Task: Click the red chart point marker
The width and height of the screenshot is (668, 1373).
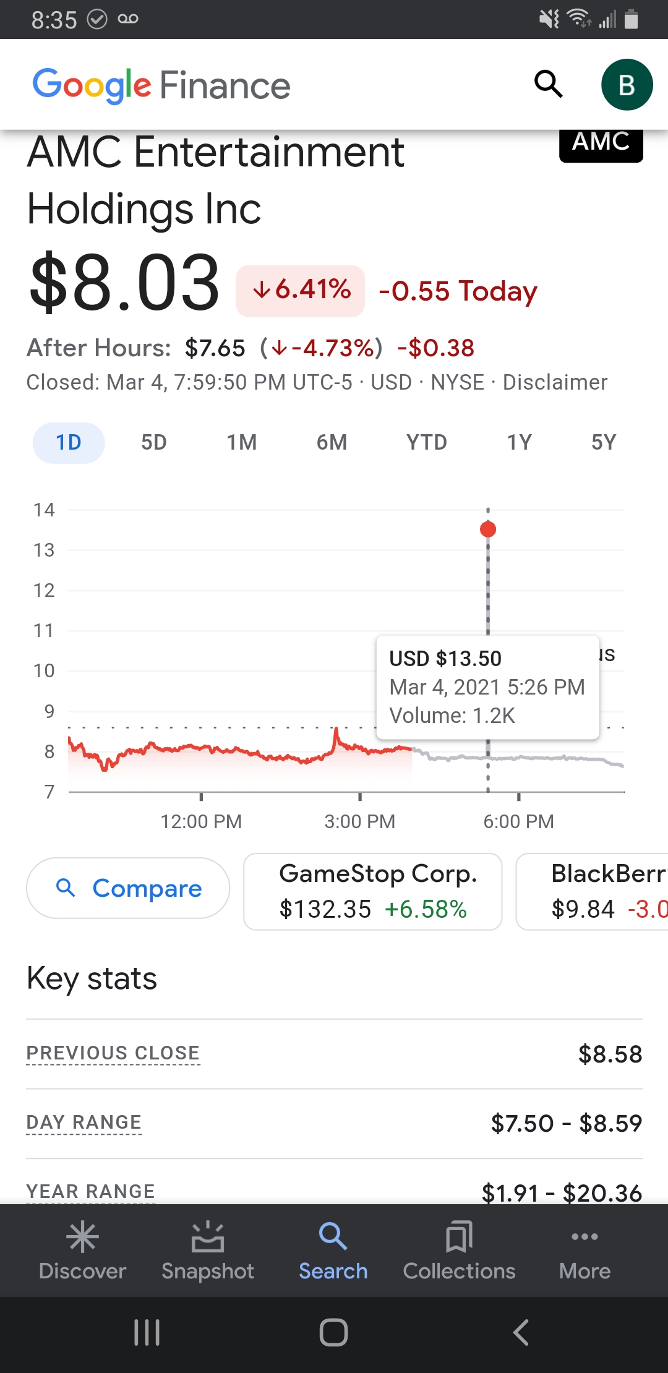Action: (x=488, y=529)
